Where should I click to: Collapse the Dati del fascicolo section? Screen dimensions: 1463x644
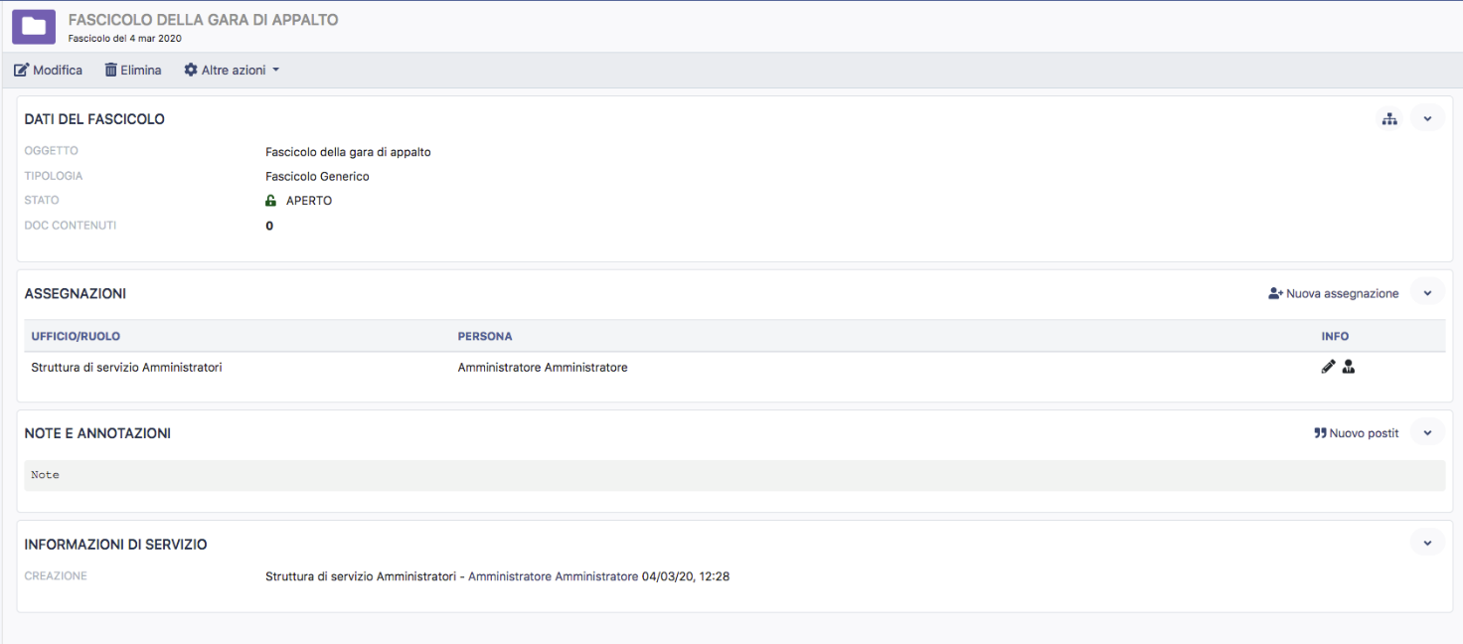(1427, 119)
